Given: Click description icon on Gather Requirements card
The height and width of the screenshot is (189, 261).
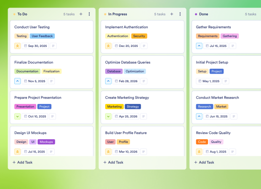Looking at the screenshot, I should pyautogui.click(x=235, y=46).
